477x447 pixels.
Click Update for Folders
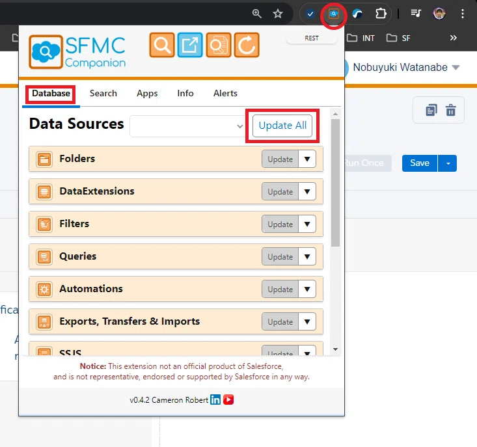click(x=280, y=159)
